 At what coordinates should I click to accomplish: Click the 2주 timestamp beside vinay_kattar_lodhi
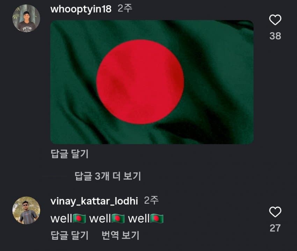[151, 200]
